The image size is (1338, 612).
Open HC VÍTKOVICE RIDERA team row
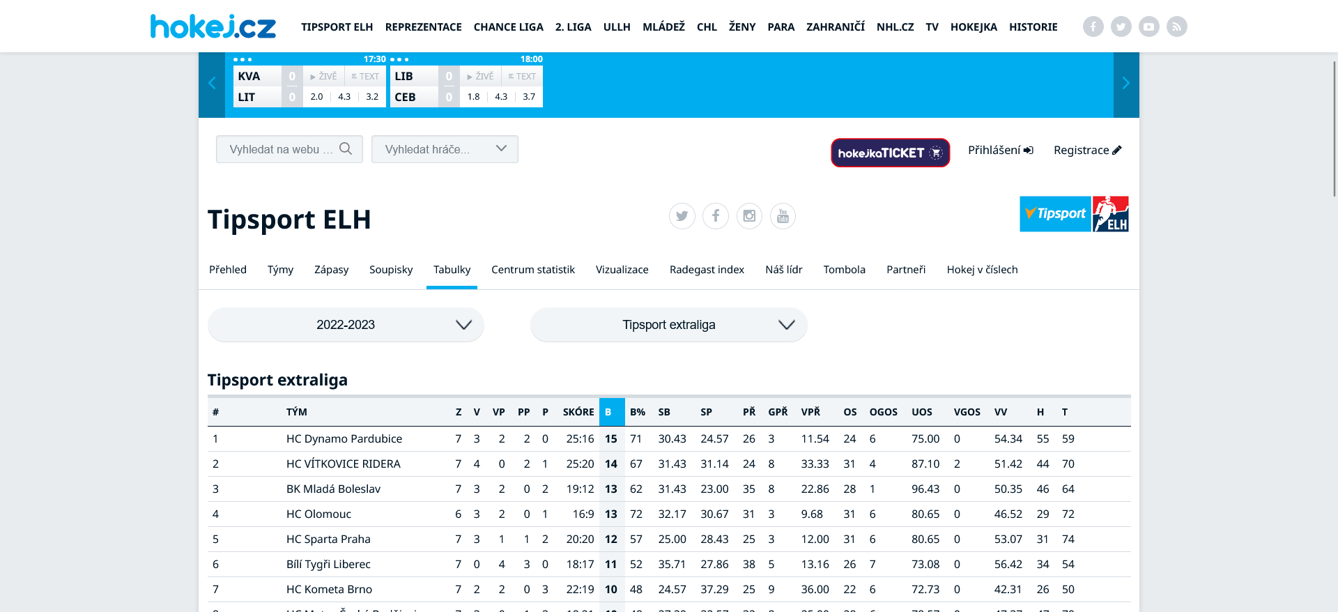pyautogui.click(x=669, y=464)
